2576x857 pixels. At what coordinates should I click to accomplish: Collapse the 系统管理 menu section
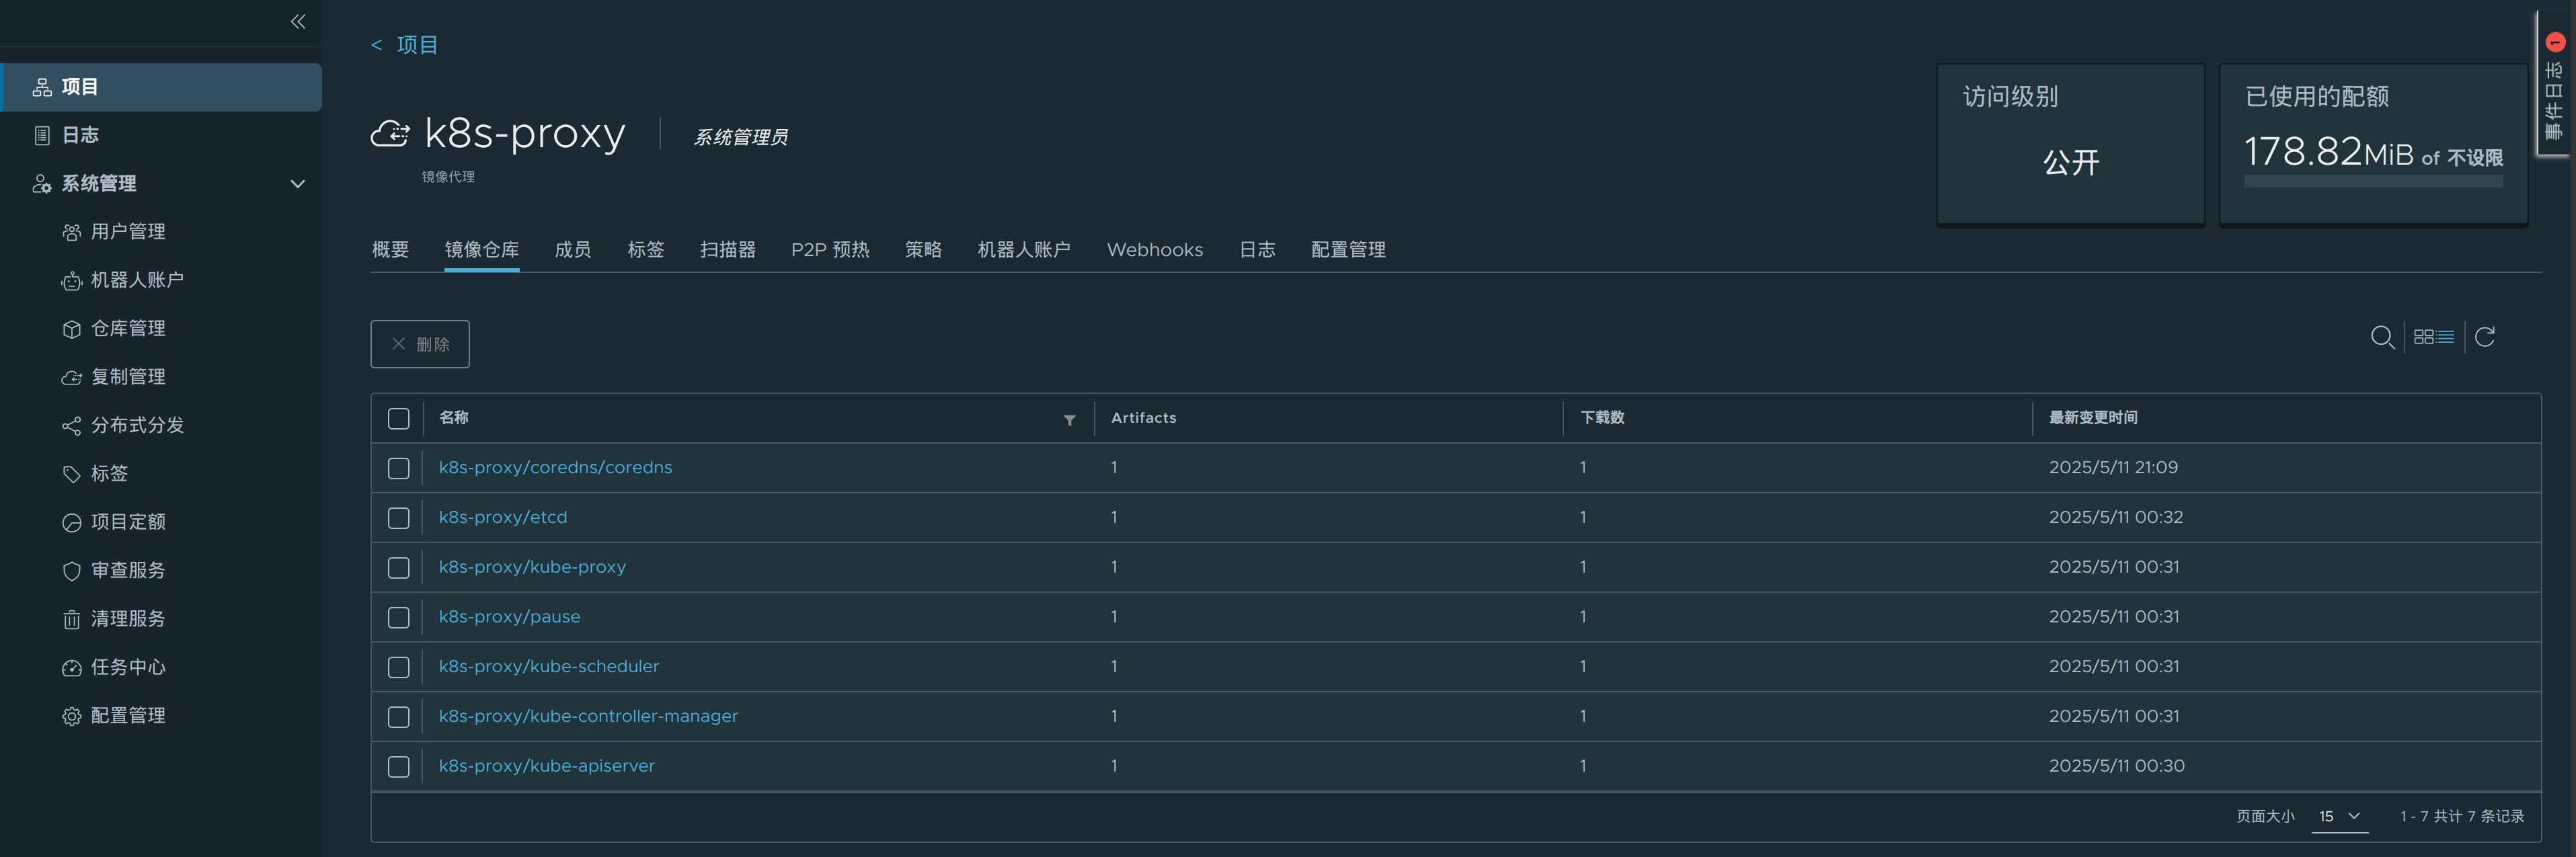click(297, 184)
